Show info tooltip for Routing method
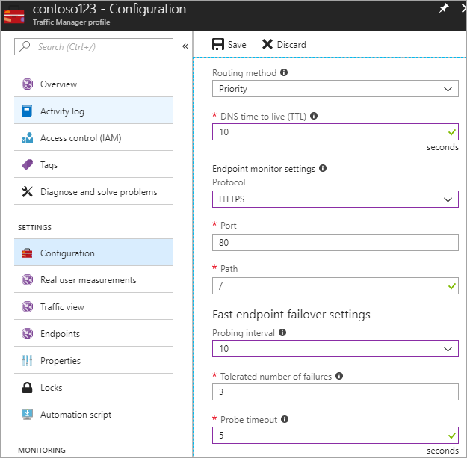 284,72
